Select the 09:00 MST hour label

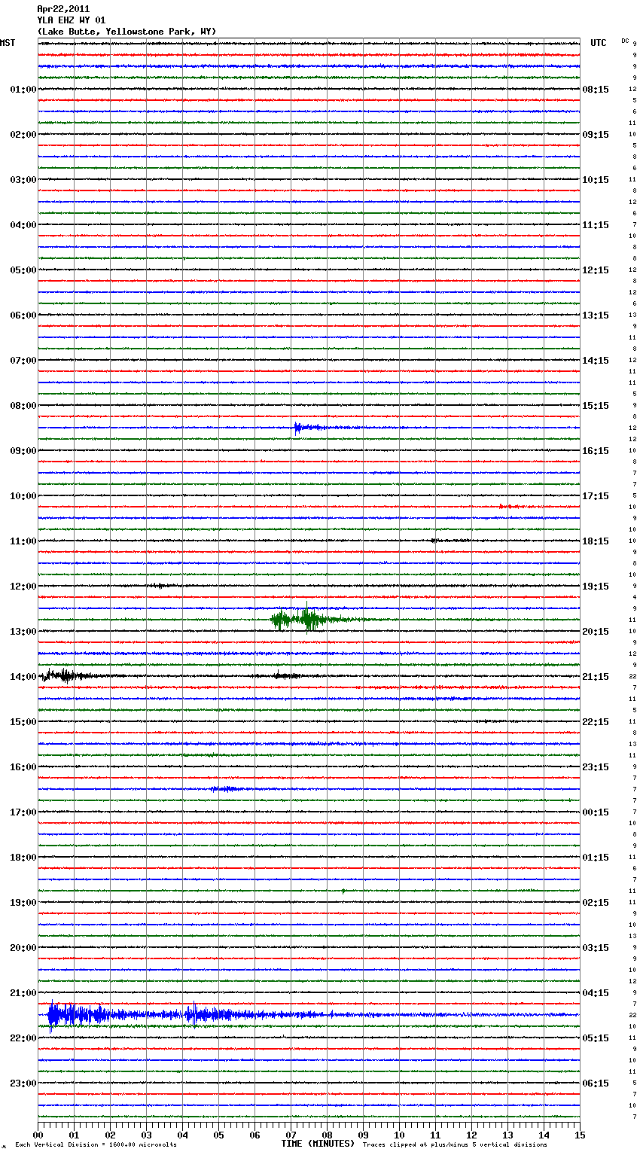tap(23, 451)
